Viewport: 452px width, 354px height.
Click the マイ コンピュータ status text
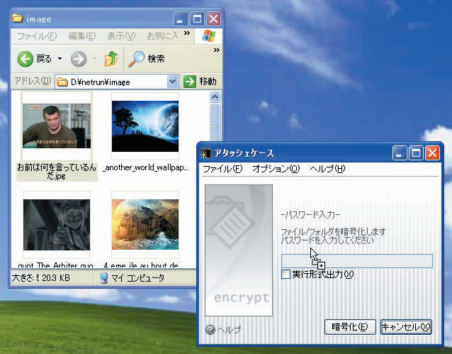click(137, 278)
